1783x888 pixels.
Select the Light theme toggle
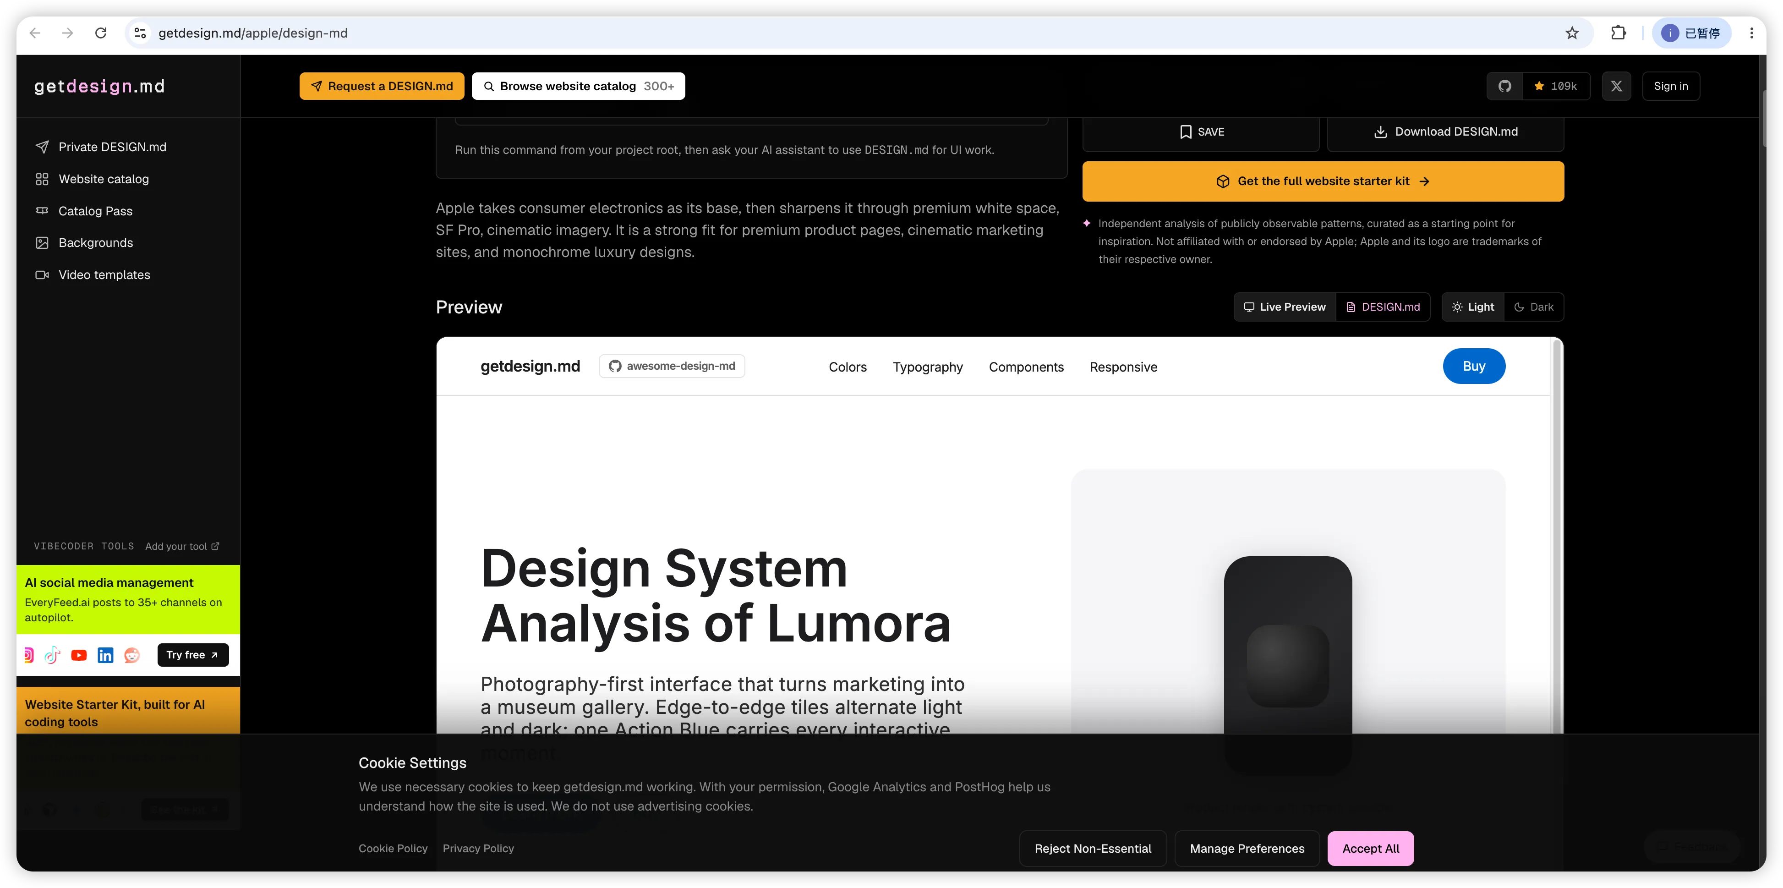(x=1473, y=307)
